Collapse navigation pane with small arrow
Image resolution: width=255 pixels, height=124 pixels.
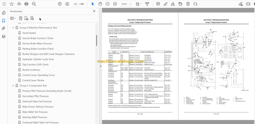click(100, 66)
